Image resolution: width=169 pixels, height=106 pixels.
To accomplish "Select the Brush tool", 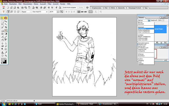I will pyautogui.click(x=2, y=37).
